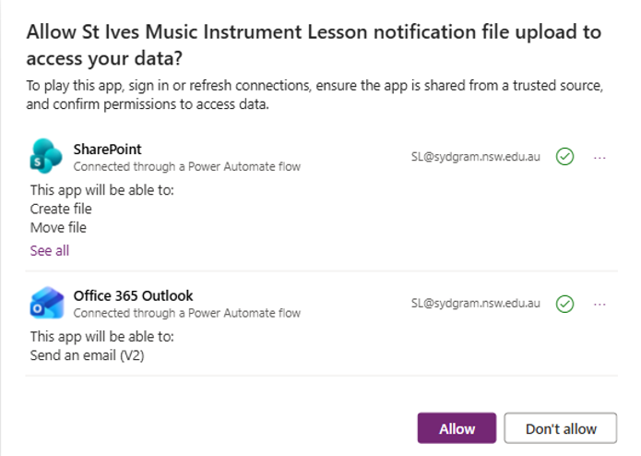Click SharePoint's Power Automate flow subtitle

[187, 166]
